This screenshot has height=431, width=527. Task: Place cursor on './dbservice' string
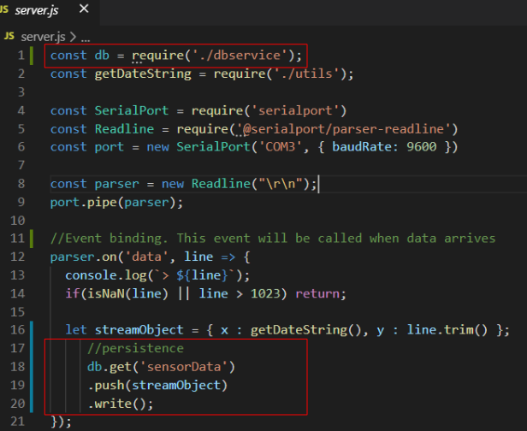pos(240,55)
